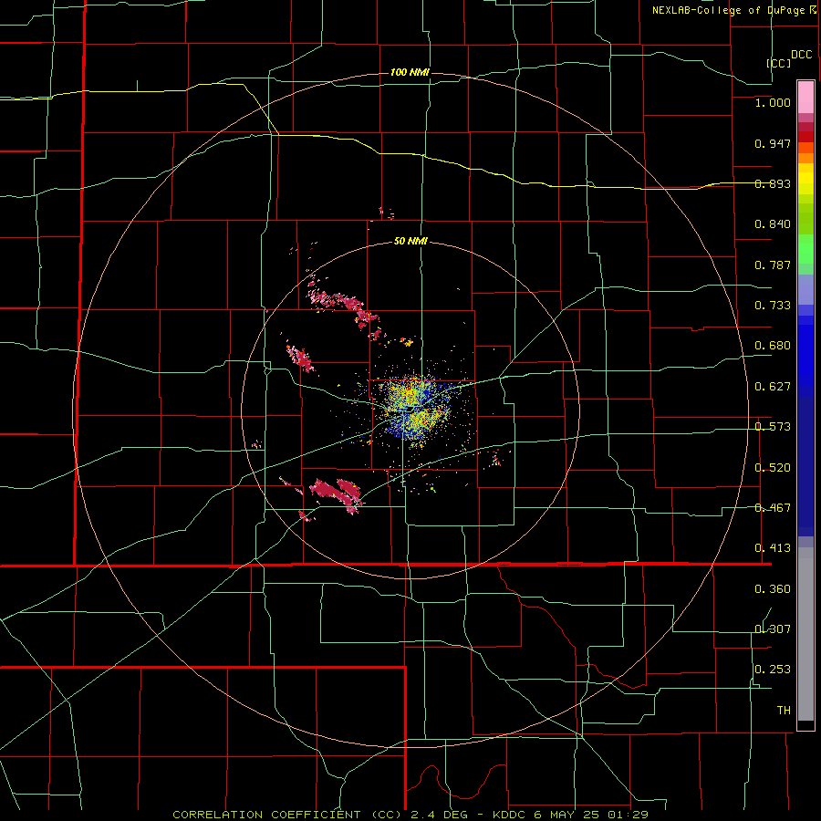Screen dimensions: 821x821
Task: Select the 0.627 color scale value
Action: point(773,387)
